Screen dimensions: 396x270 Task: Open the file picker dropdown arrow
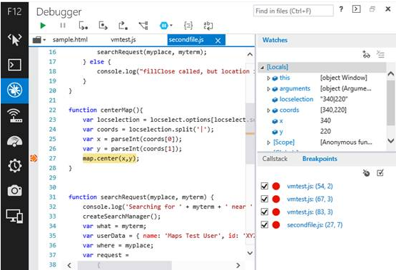pos(44,40)
